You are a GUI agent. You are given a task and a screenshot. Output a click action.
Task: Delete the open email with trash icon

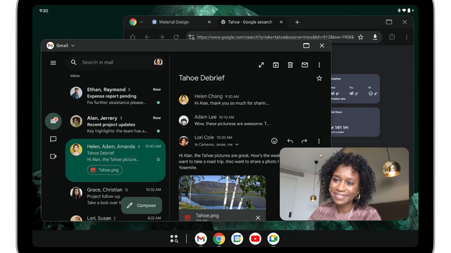290,65
